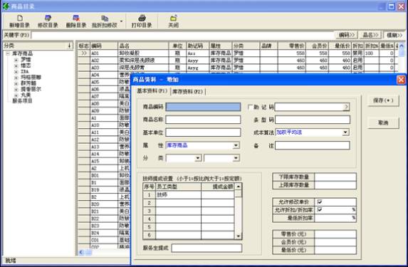This screenshot has height=267, width=408.
Task: Click the 服务生提成 input field
Action: [206, 248]
